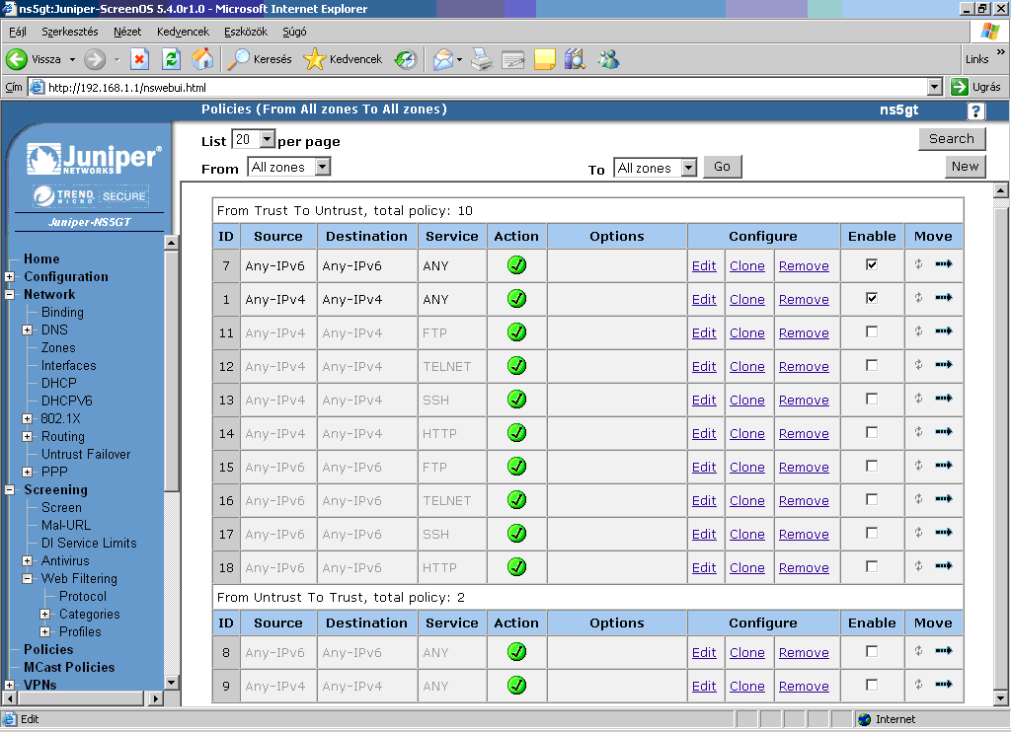
Task: Click the main policy list vertical scrollbar
Action: (1000, 444)
